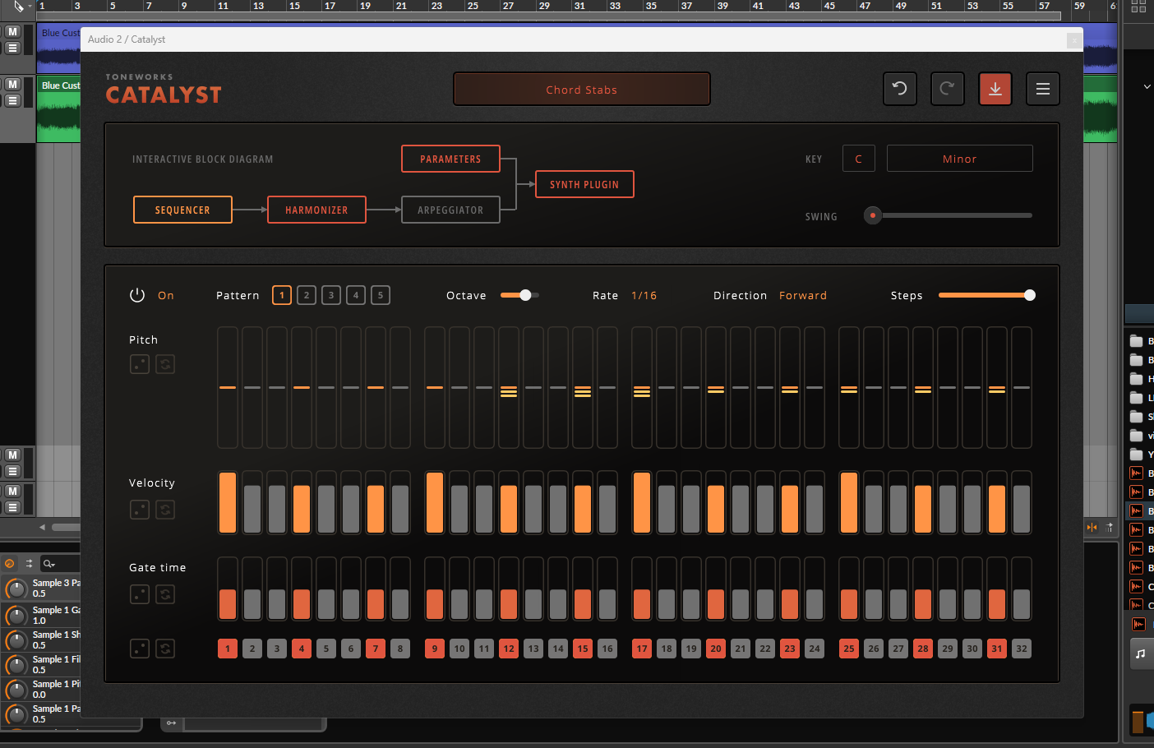Viewport: 1154px width, 748px height.
Task: Click the Sample 1 Pit knob in DAW
Action: 16,690
